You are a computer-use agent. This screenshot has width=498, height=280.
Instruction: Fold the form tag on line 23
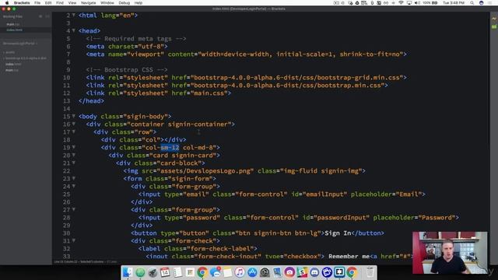coord(74,178)
